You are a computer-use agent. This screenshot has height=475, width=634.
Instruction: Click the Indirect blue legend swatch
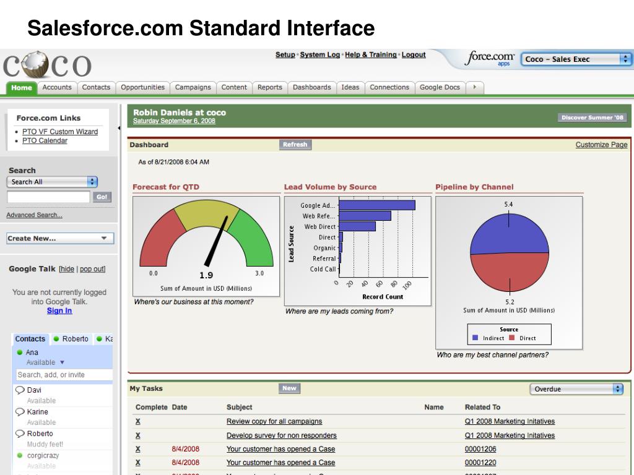click(475, 338)
